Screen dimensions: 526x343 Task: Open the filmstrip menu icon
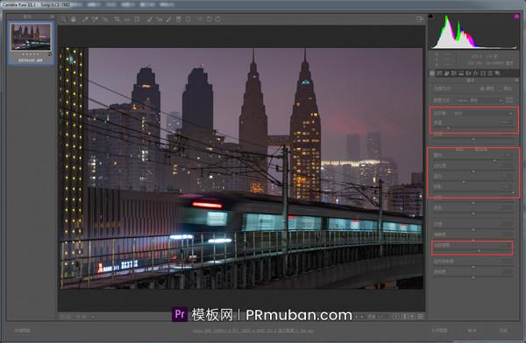pos(52,16)
